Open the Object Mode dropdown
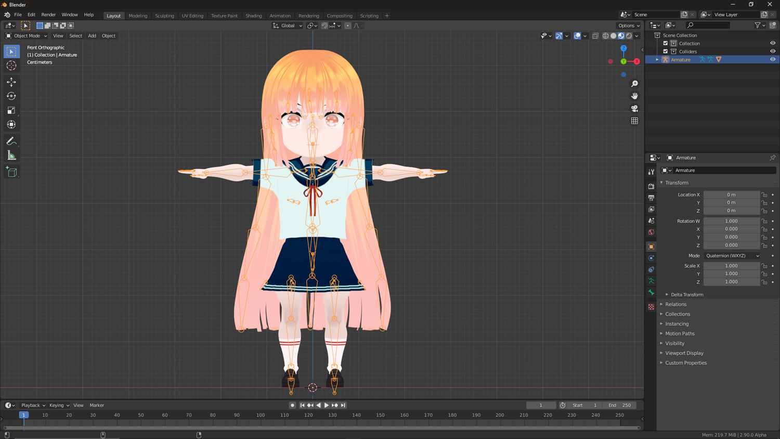 tap(27, 36)
